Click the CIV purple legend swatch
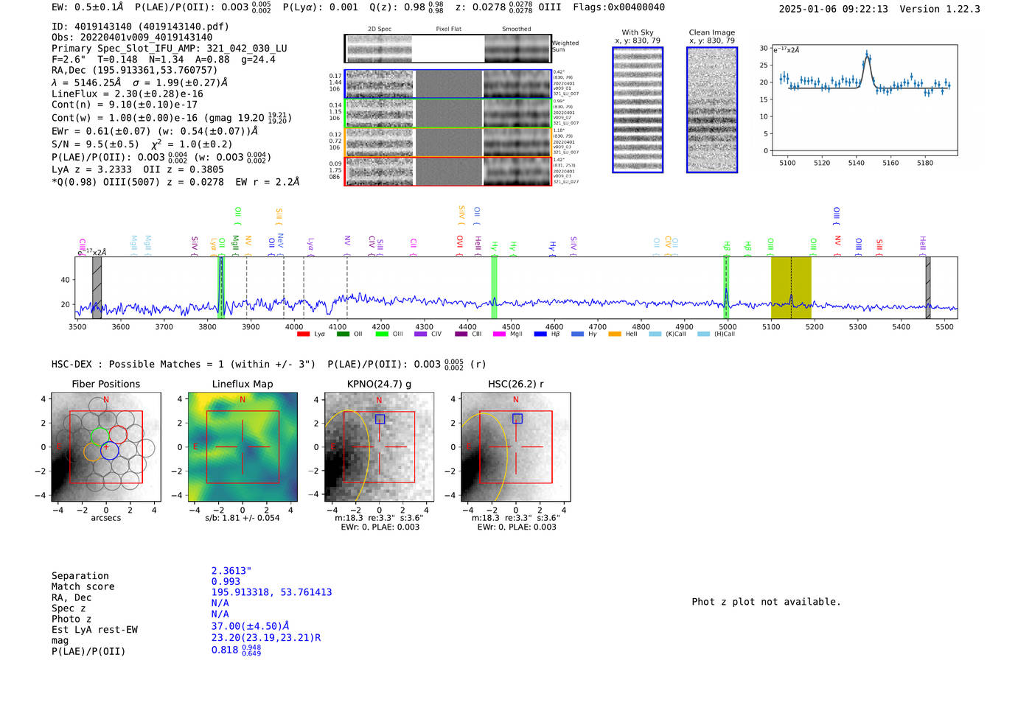Viewport: 1032px width, 702px height. [x=421, y=334]
